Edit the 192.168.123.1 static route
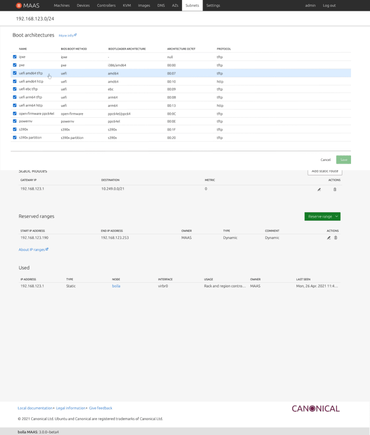370x435 pixels. point(319,190)
